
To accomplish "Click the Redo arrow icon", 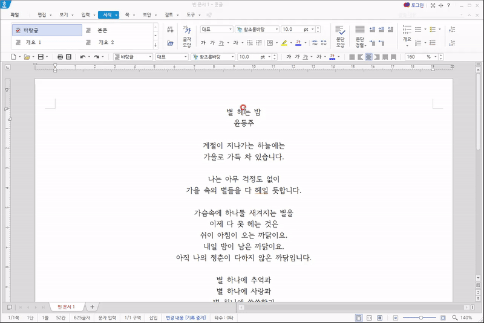I will [x=97, y=57].
